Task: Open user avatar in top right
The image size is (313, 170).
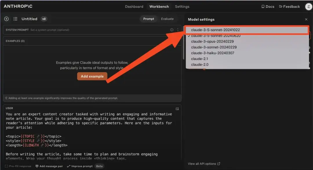Action: 309,7
